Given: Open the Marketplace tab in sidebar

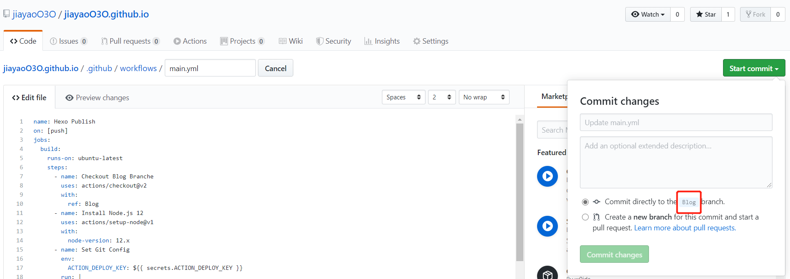Looking at the screenshot, I should pos(554,96).
